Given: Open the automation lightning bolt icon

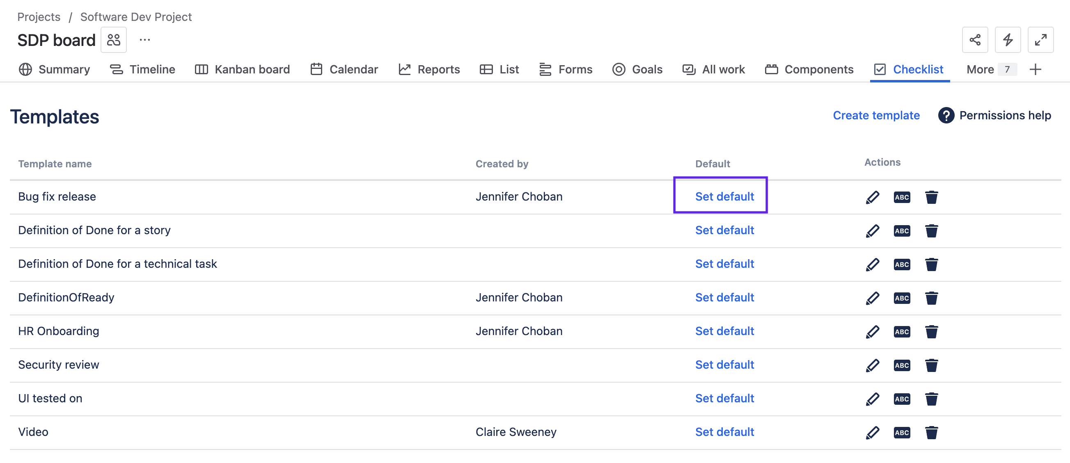Looking at the screenshot, I should (1007, 40).
